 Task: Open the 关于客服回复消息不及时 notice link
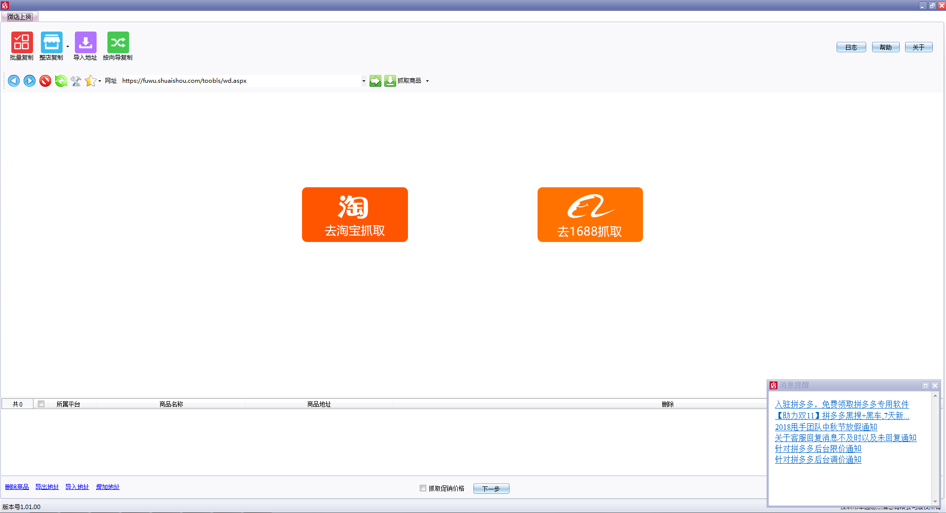(845, 438)
